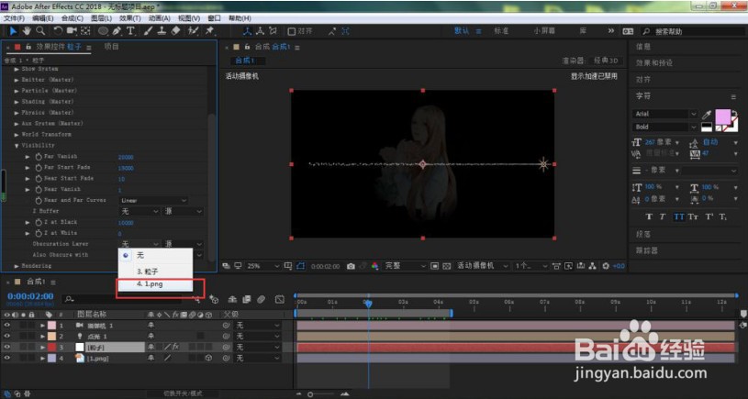748x399 pixels.
Task: Switch to the 标准 workspace
Action: pyautogui.click(x=501, y=31)
